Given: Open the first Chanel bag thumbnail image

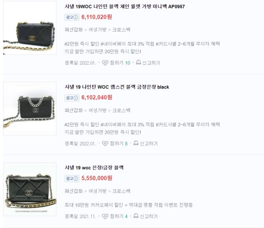Looking at the screenshot, I should pyautogui.click(x=30, y=28).
